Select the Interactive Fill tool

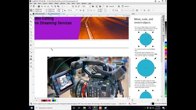[x=31, y=67]
